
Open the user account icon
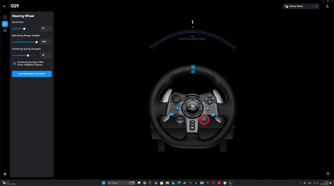[x=327, y=6]
